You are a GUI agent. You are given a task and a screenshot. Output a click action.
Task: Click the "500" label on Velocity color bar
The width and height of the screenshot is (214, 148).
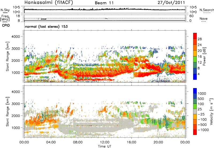tap(201, 99)
